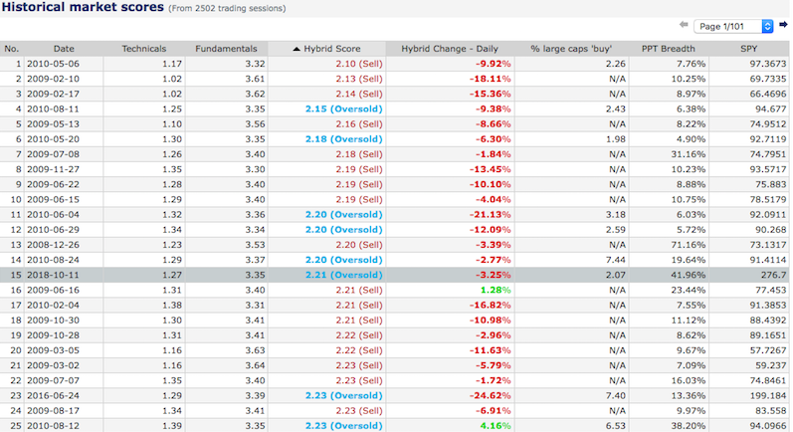Click the Historical market scores heading
Viewport: 793px width, 432px height.
(83, 7)
